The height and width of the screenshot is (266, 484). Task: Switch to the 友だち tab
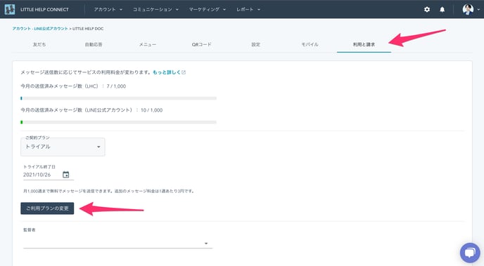click(39, 44)
